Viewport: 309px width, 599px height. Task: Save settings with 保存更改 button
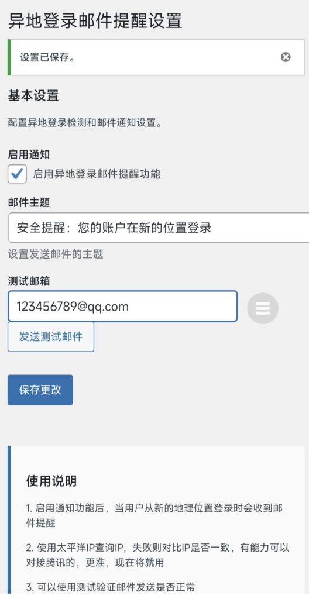tap(40, 390)
